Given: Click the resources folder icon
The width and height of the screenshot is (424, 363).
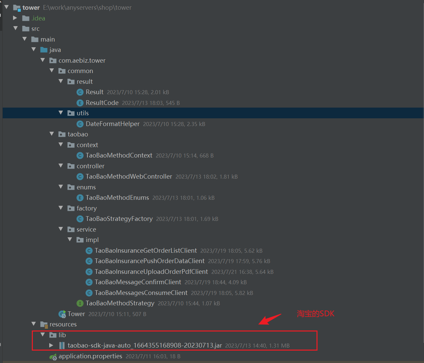Looking at the screenshot, I should click(x=44, y=324).
